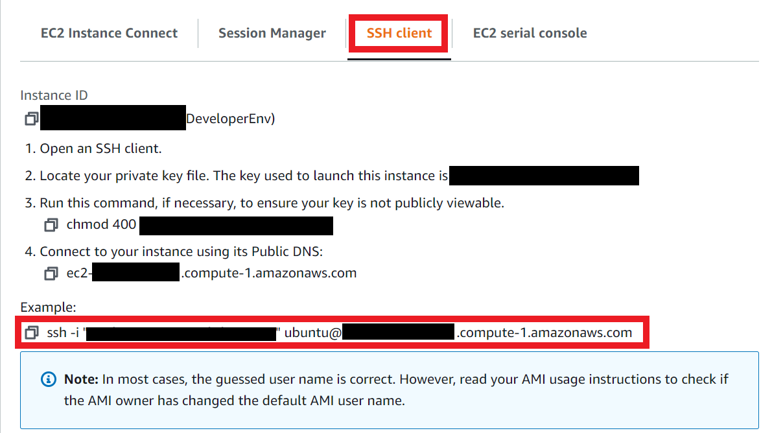Click the Example: label
This screenshot has width=772, height=433.
coord(48,307)
